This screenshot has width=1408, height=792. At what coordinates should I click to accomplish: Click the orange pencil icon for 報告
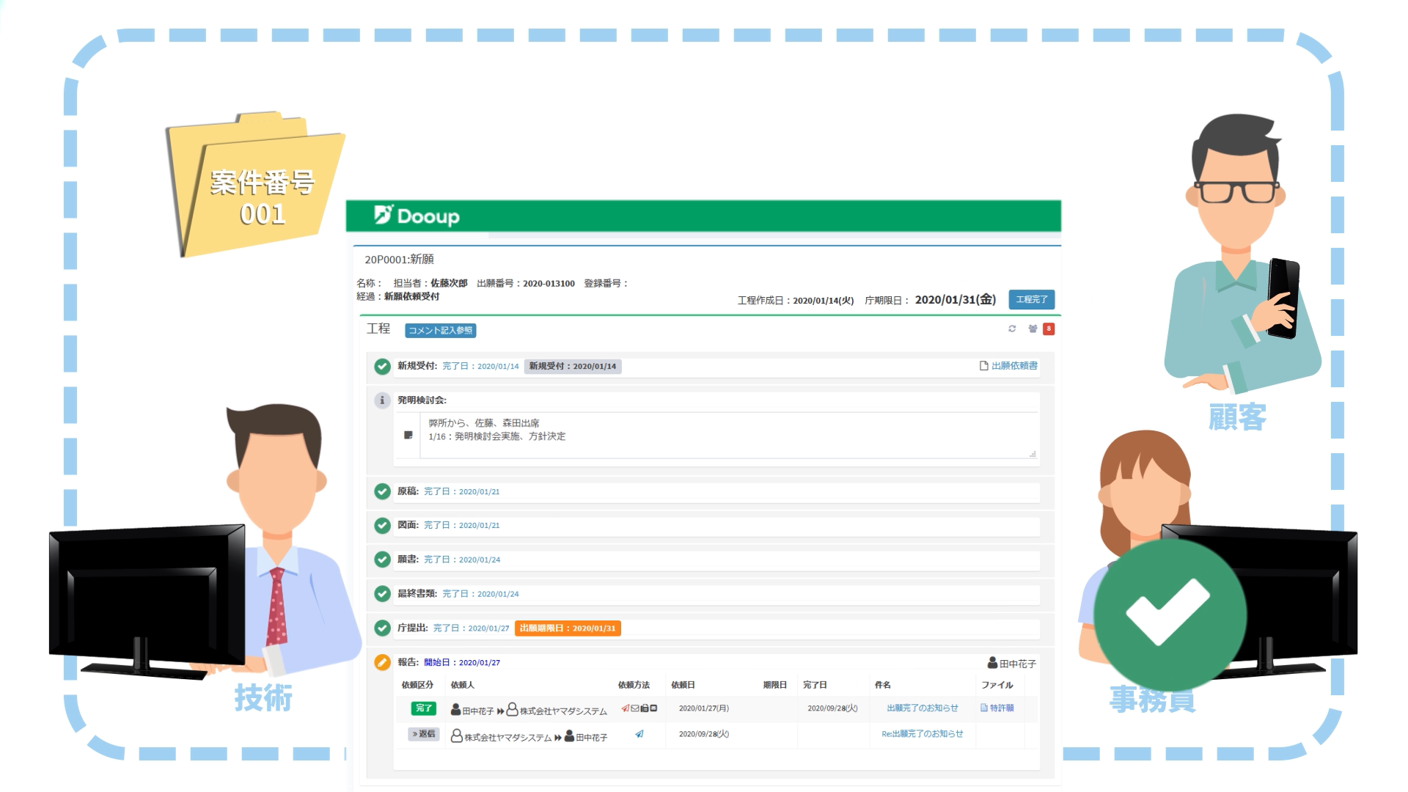pos(382,662)
